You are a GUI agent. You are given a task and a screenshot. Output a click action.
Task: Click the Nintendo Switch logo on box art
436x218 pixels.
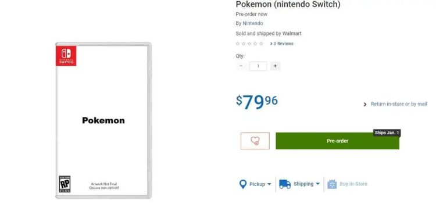pyautogui.click(x=66, y=56)
